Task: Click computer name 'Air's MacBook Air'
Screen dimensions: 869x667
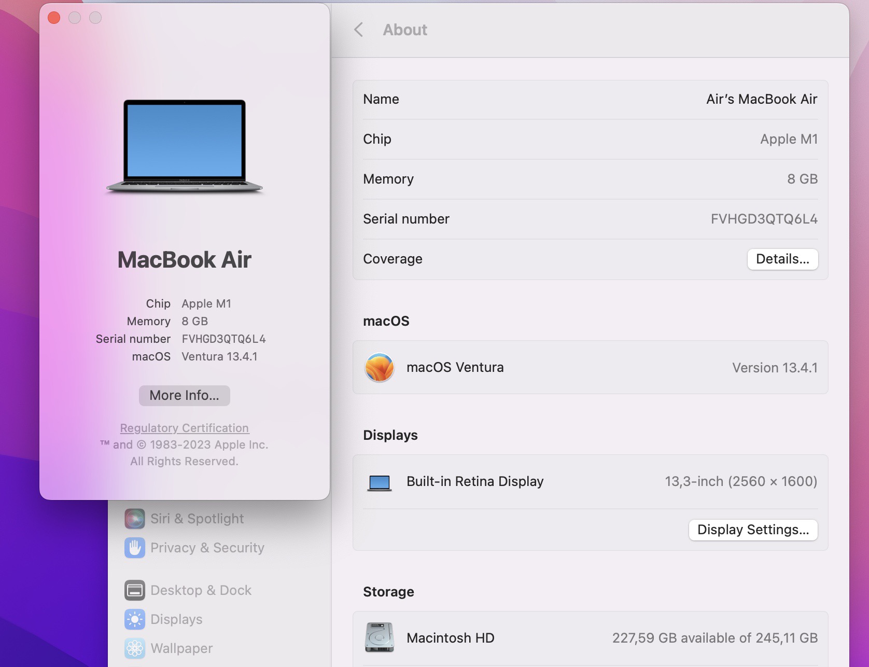Action: [762, 99]
